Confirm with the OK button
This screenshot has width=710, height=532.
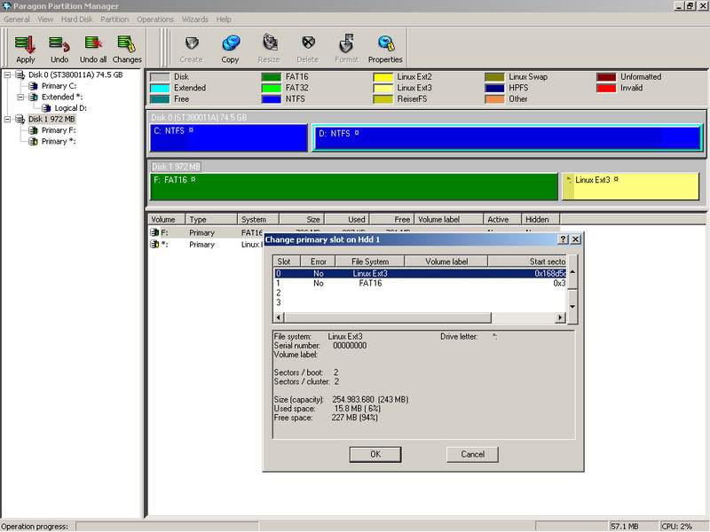click(375, 454)
